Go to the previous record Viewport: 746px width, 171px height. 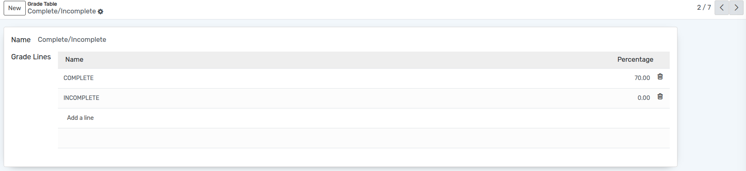tap(722, 8)
